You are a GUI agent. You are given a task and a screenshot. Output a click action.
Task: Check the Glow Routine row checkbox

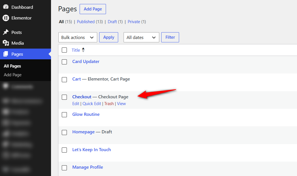pos(64,115)
